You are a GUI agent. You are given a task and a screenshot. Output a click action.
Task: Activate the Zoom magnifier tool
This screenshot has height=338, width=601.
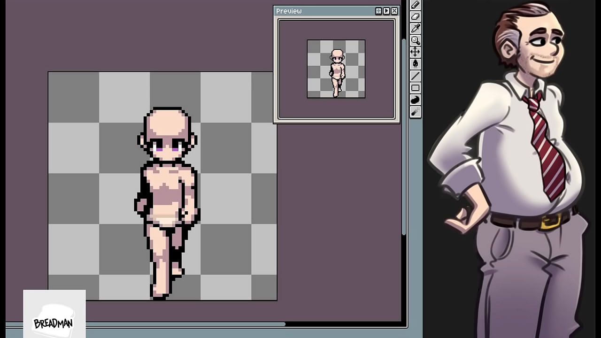tap(415, 41)
